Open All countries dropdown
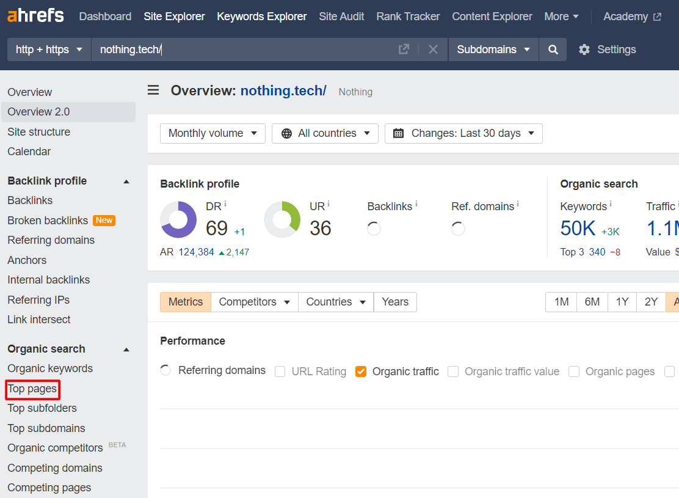The height and width of the screenshot is (498, 679). [325, 133]
